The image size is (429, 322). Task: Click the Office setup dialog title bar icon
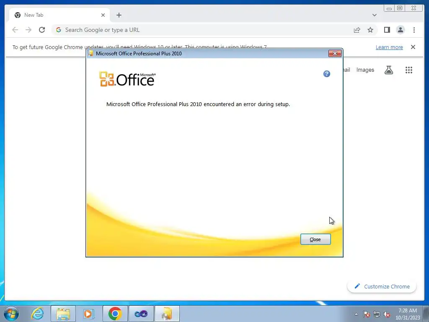(x=91, y=53)
